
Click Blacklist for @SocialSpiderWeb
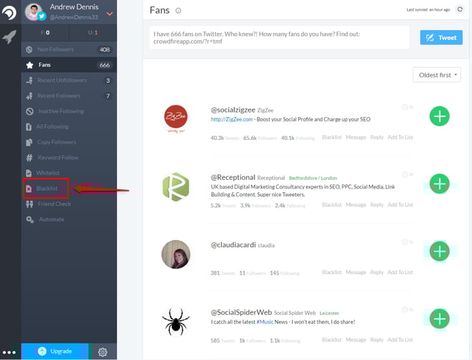point(332,340)
